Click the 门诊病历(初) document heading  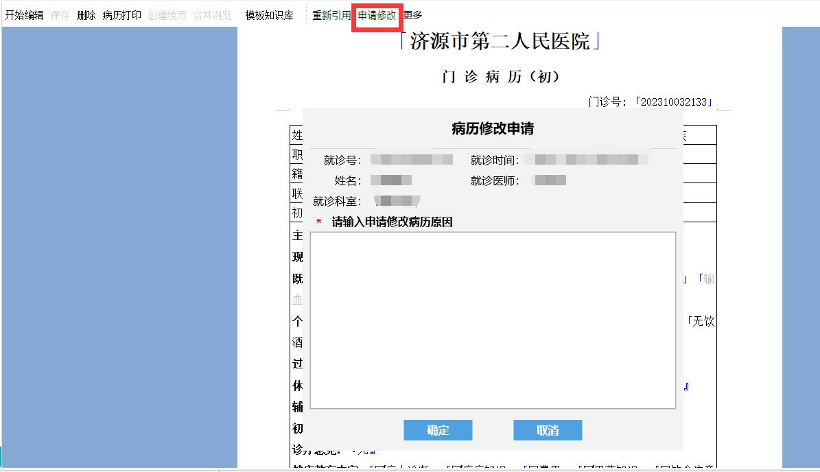(501, 77)
